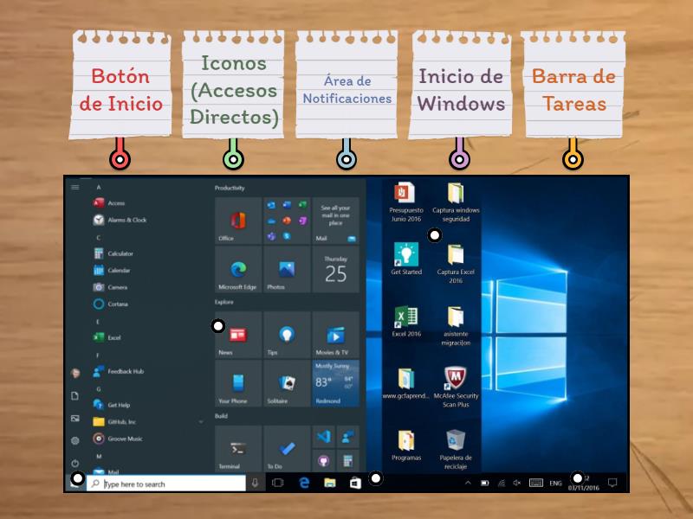The image size is (693, 519).
Task: Open Excel in the Start app list
Action: coord(107,337)
